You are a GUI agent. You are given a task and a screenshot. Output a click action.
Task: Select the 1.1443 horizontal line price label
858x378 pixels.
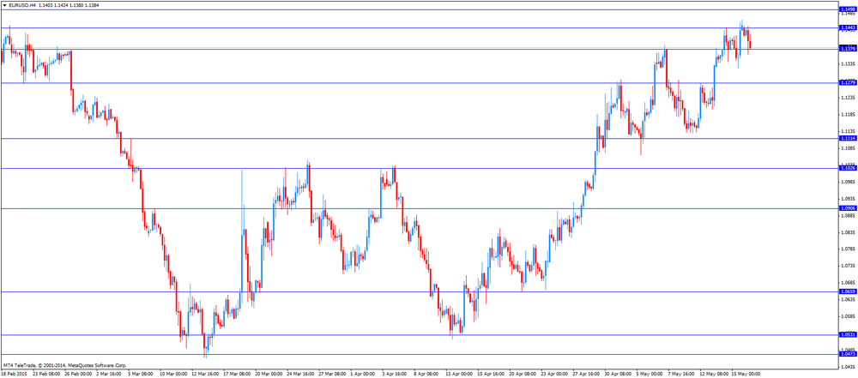click(848, 27)
